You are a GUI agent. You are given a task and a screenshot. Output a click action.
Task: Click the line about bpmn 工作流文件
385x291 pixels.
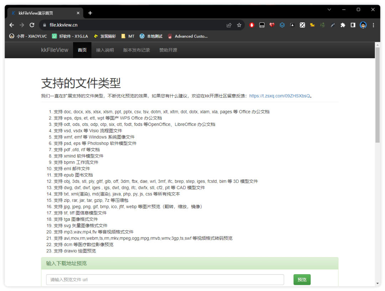coord(76,163)
